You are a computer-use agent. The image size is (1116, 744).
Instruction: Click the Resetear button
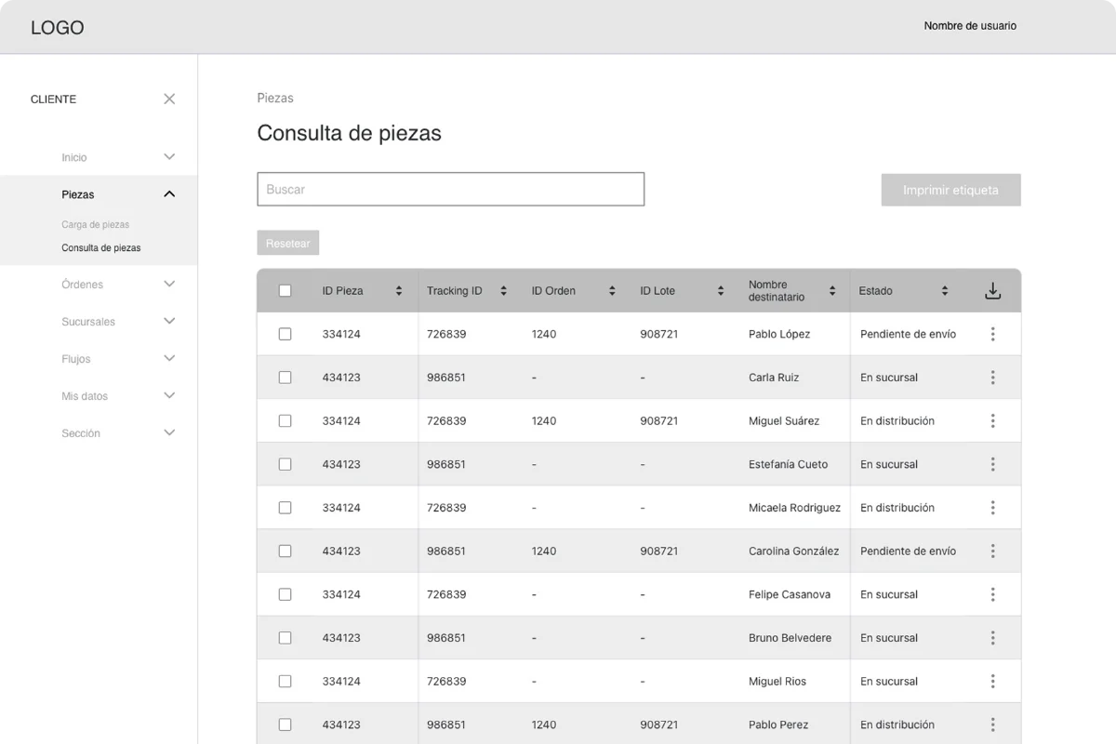pyautogui.click(x=288, y=243)
